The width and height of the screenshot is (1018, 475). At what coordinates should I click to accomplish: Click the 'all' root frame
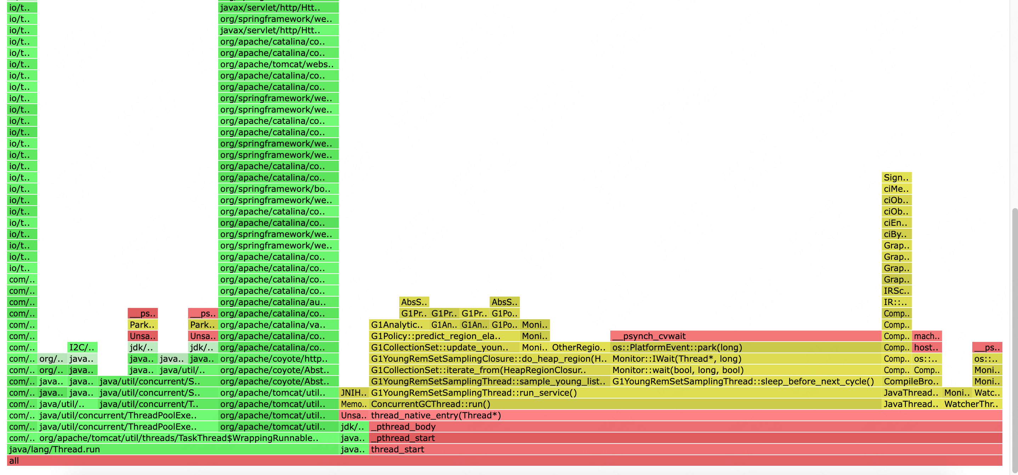(504, 460)
